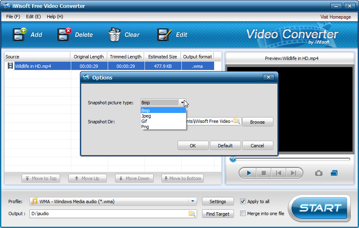Click the Delete video icon
359x228 pixels.
tap(64, 34)
